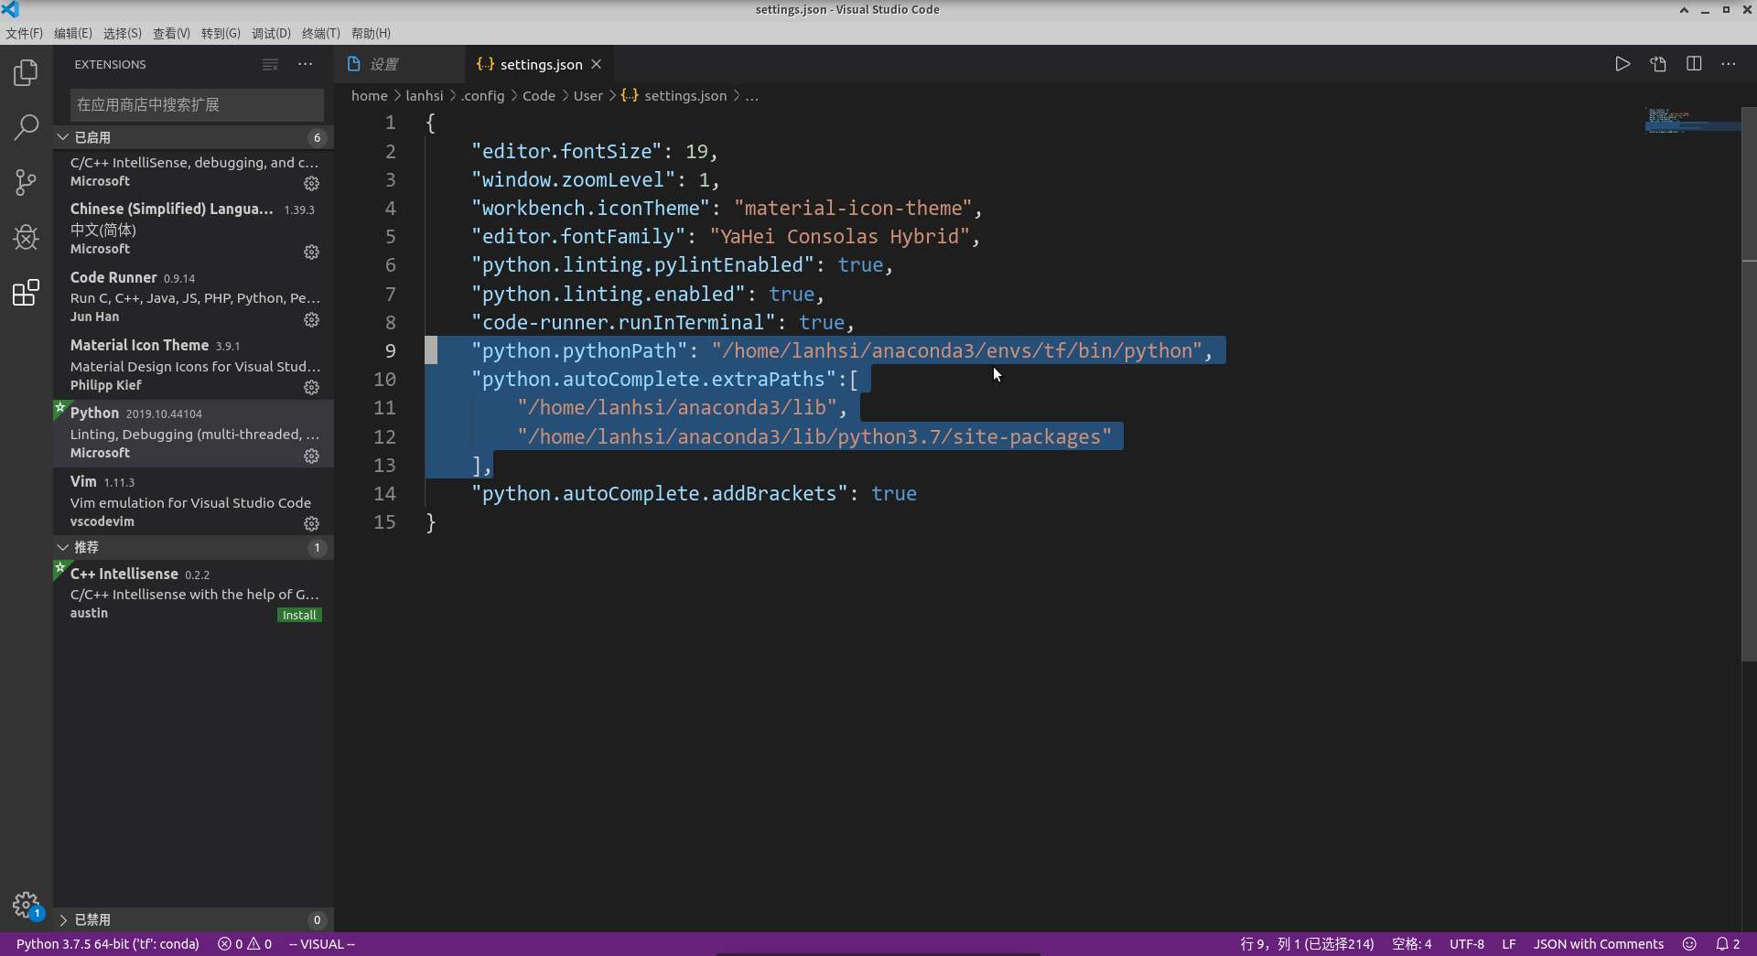Switch to the 设置 tab
This screenshot has width=1757, height=956.
[383, 64]
